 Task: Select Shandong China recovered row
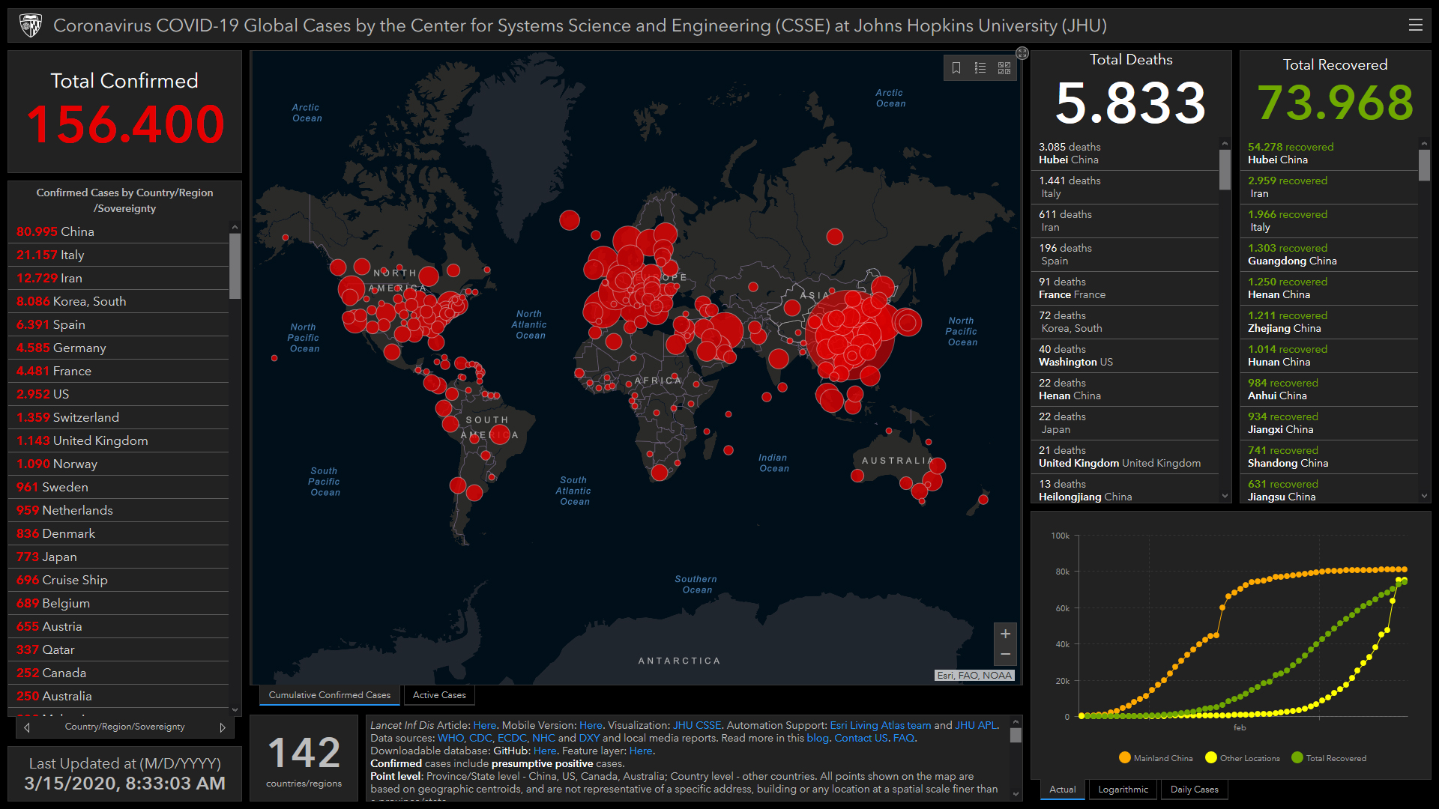1330,457
